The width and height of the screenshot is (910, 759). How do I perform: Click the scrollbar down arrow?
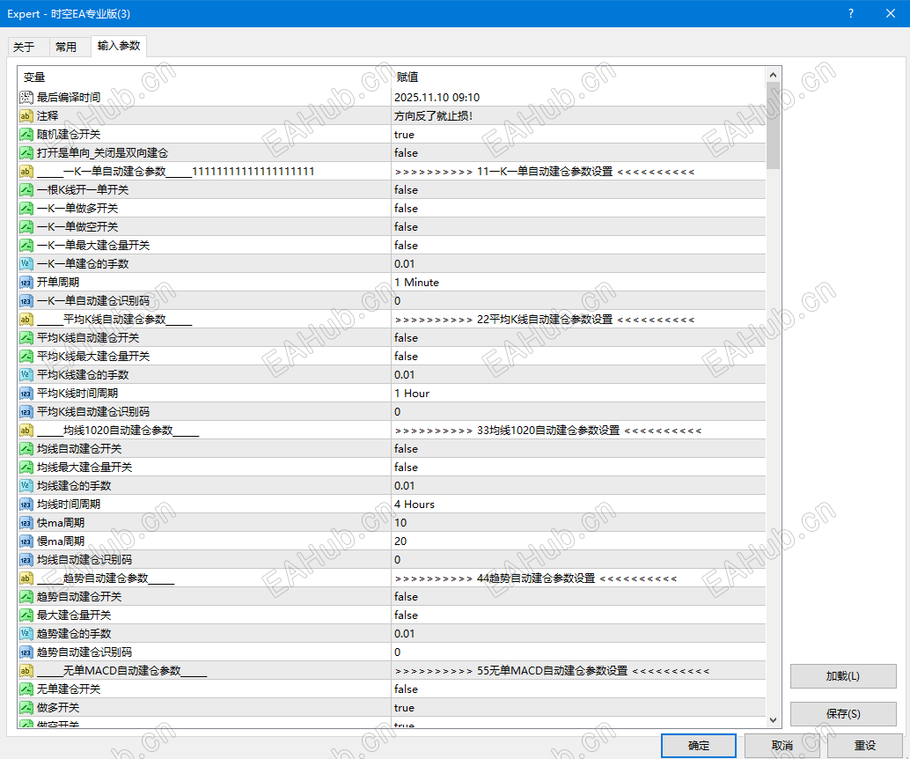coord(773,720)
